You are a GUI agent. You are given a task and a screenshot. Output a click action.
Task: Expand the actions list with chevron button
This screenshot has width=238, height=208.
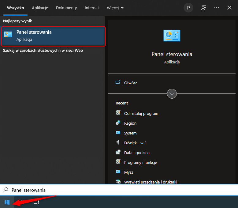(172, 94)
